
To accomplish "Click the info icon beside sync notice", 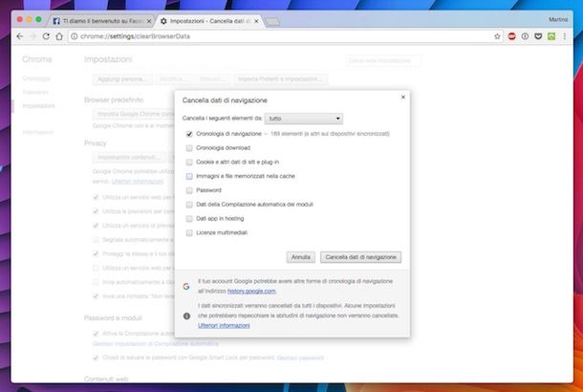I will 186,316.
